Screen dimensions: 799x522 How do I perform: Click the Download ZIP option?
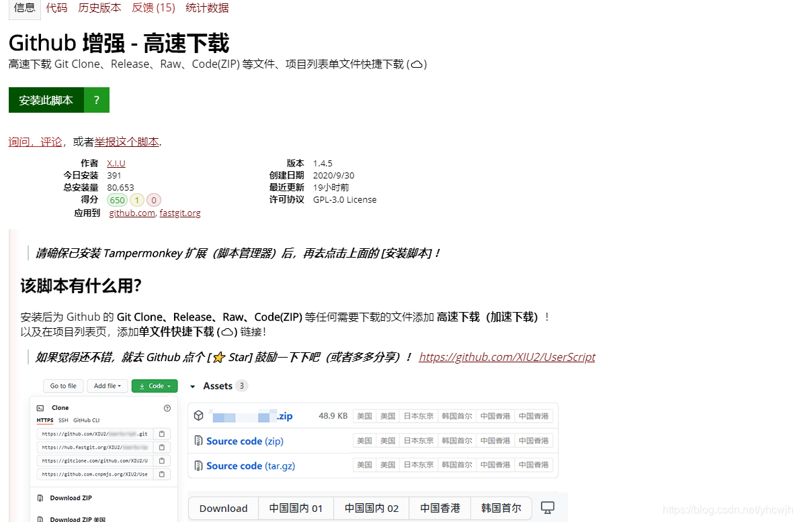click(71, 498)
